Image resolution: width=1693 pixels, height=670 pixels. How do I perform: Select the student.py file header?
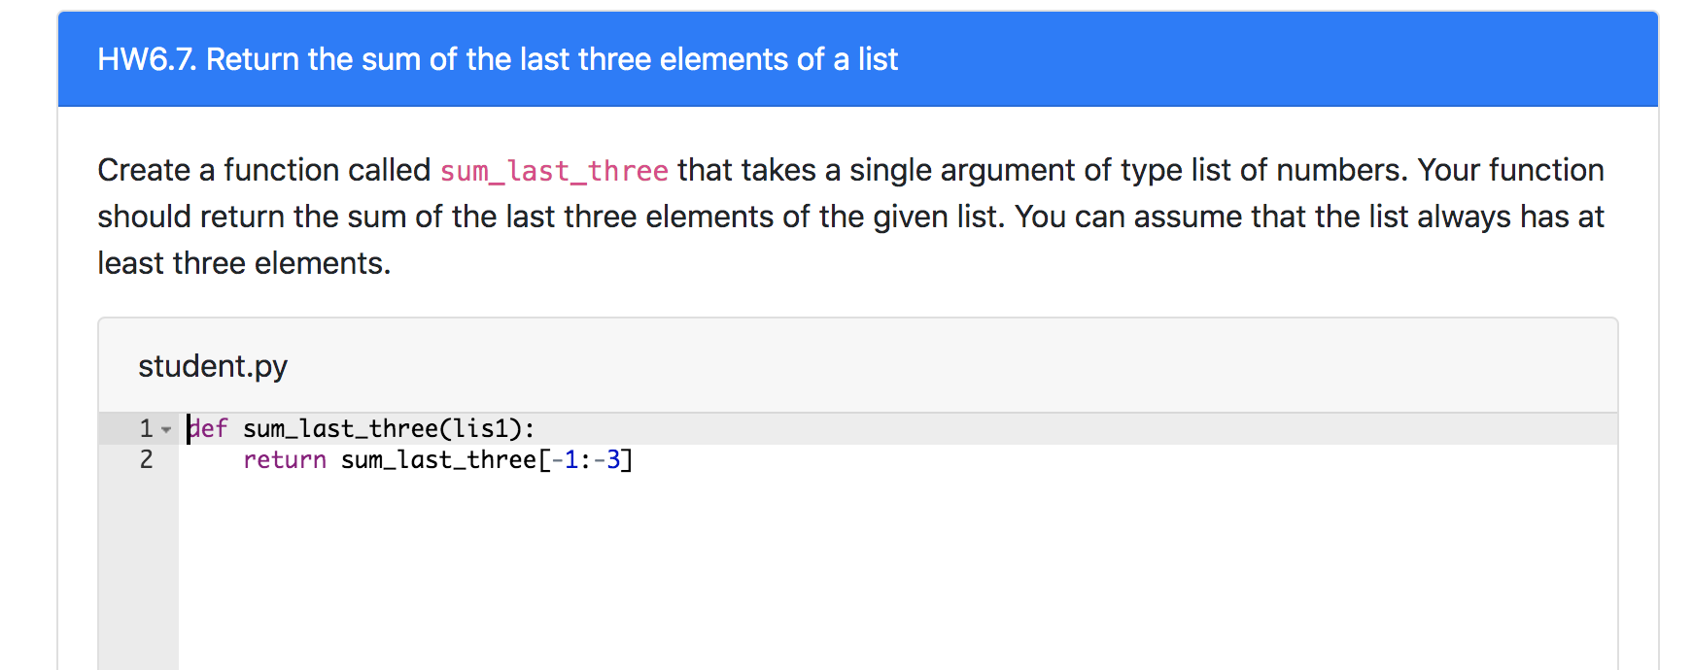tap(212, 366)
